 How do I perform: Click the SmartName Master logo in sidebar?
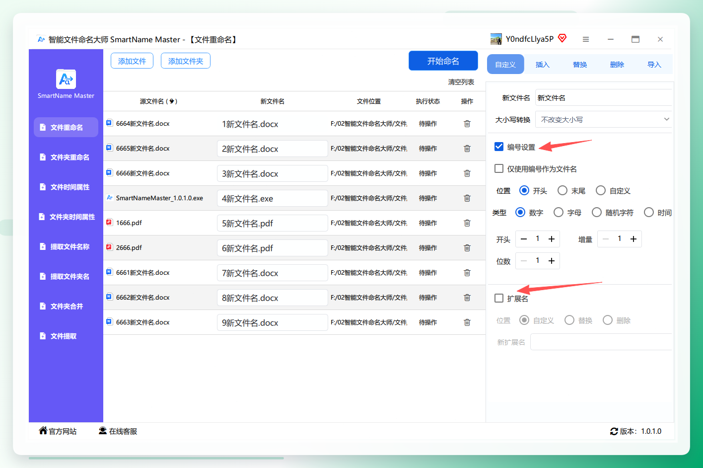coord(66,79)
